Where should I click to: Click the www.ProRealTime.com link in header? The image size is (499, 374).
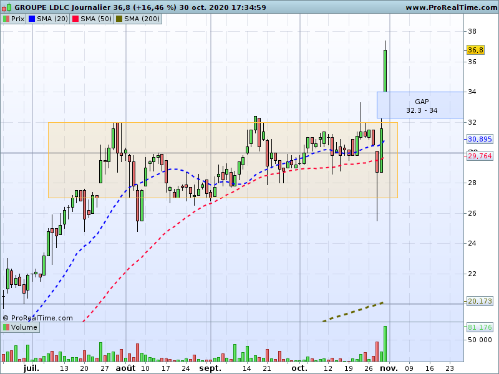[452, 7]
